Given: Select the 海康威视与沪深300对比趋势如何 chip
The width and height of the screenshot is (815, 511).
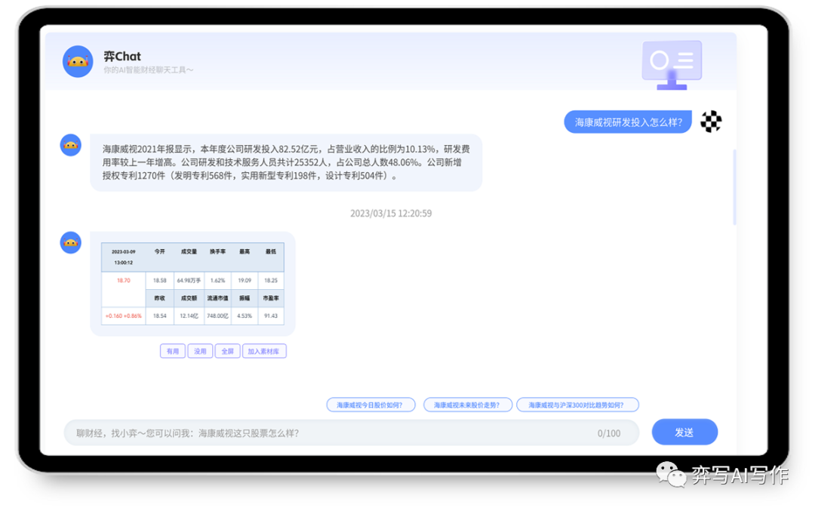Looking at the screenshot, I should 576,405.
